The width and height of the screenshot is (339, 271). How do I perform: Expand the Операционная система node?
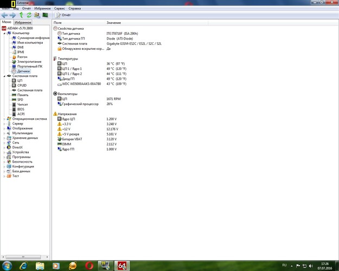(x=4, y=119)
